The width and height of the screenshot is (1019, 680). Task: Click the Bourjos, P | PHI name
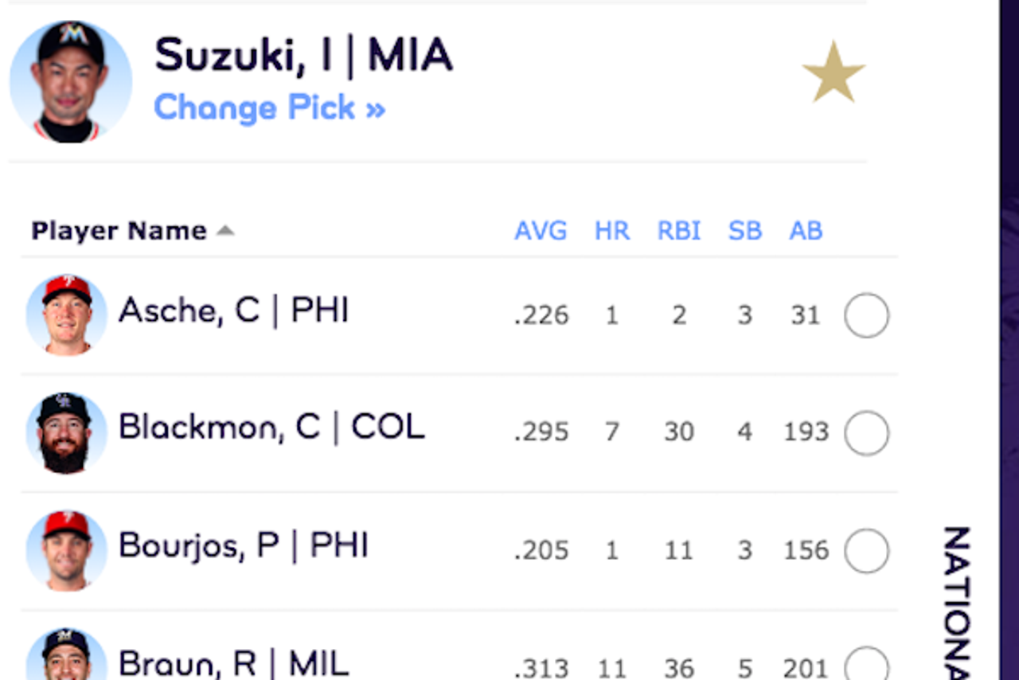coord(244,545)
